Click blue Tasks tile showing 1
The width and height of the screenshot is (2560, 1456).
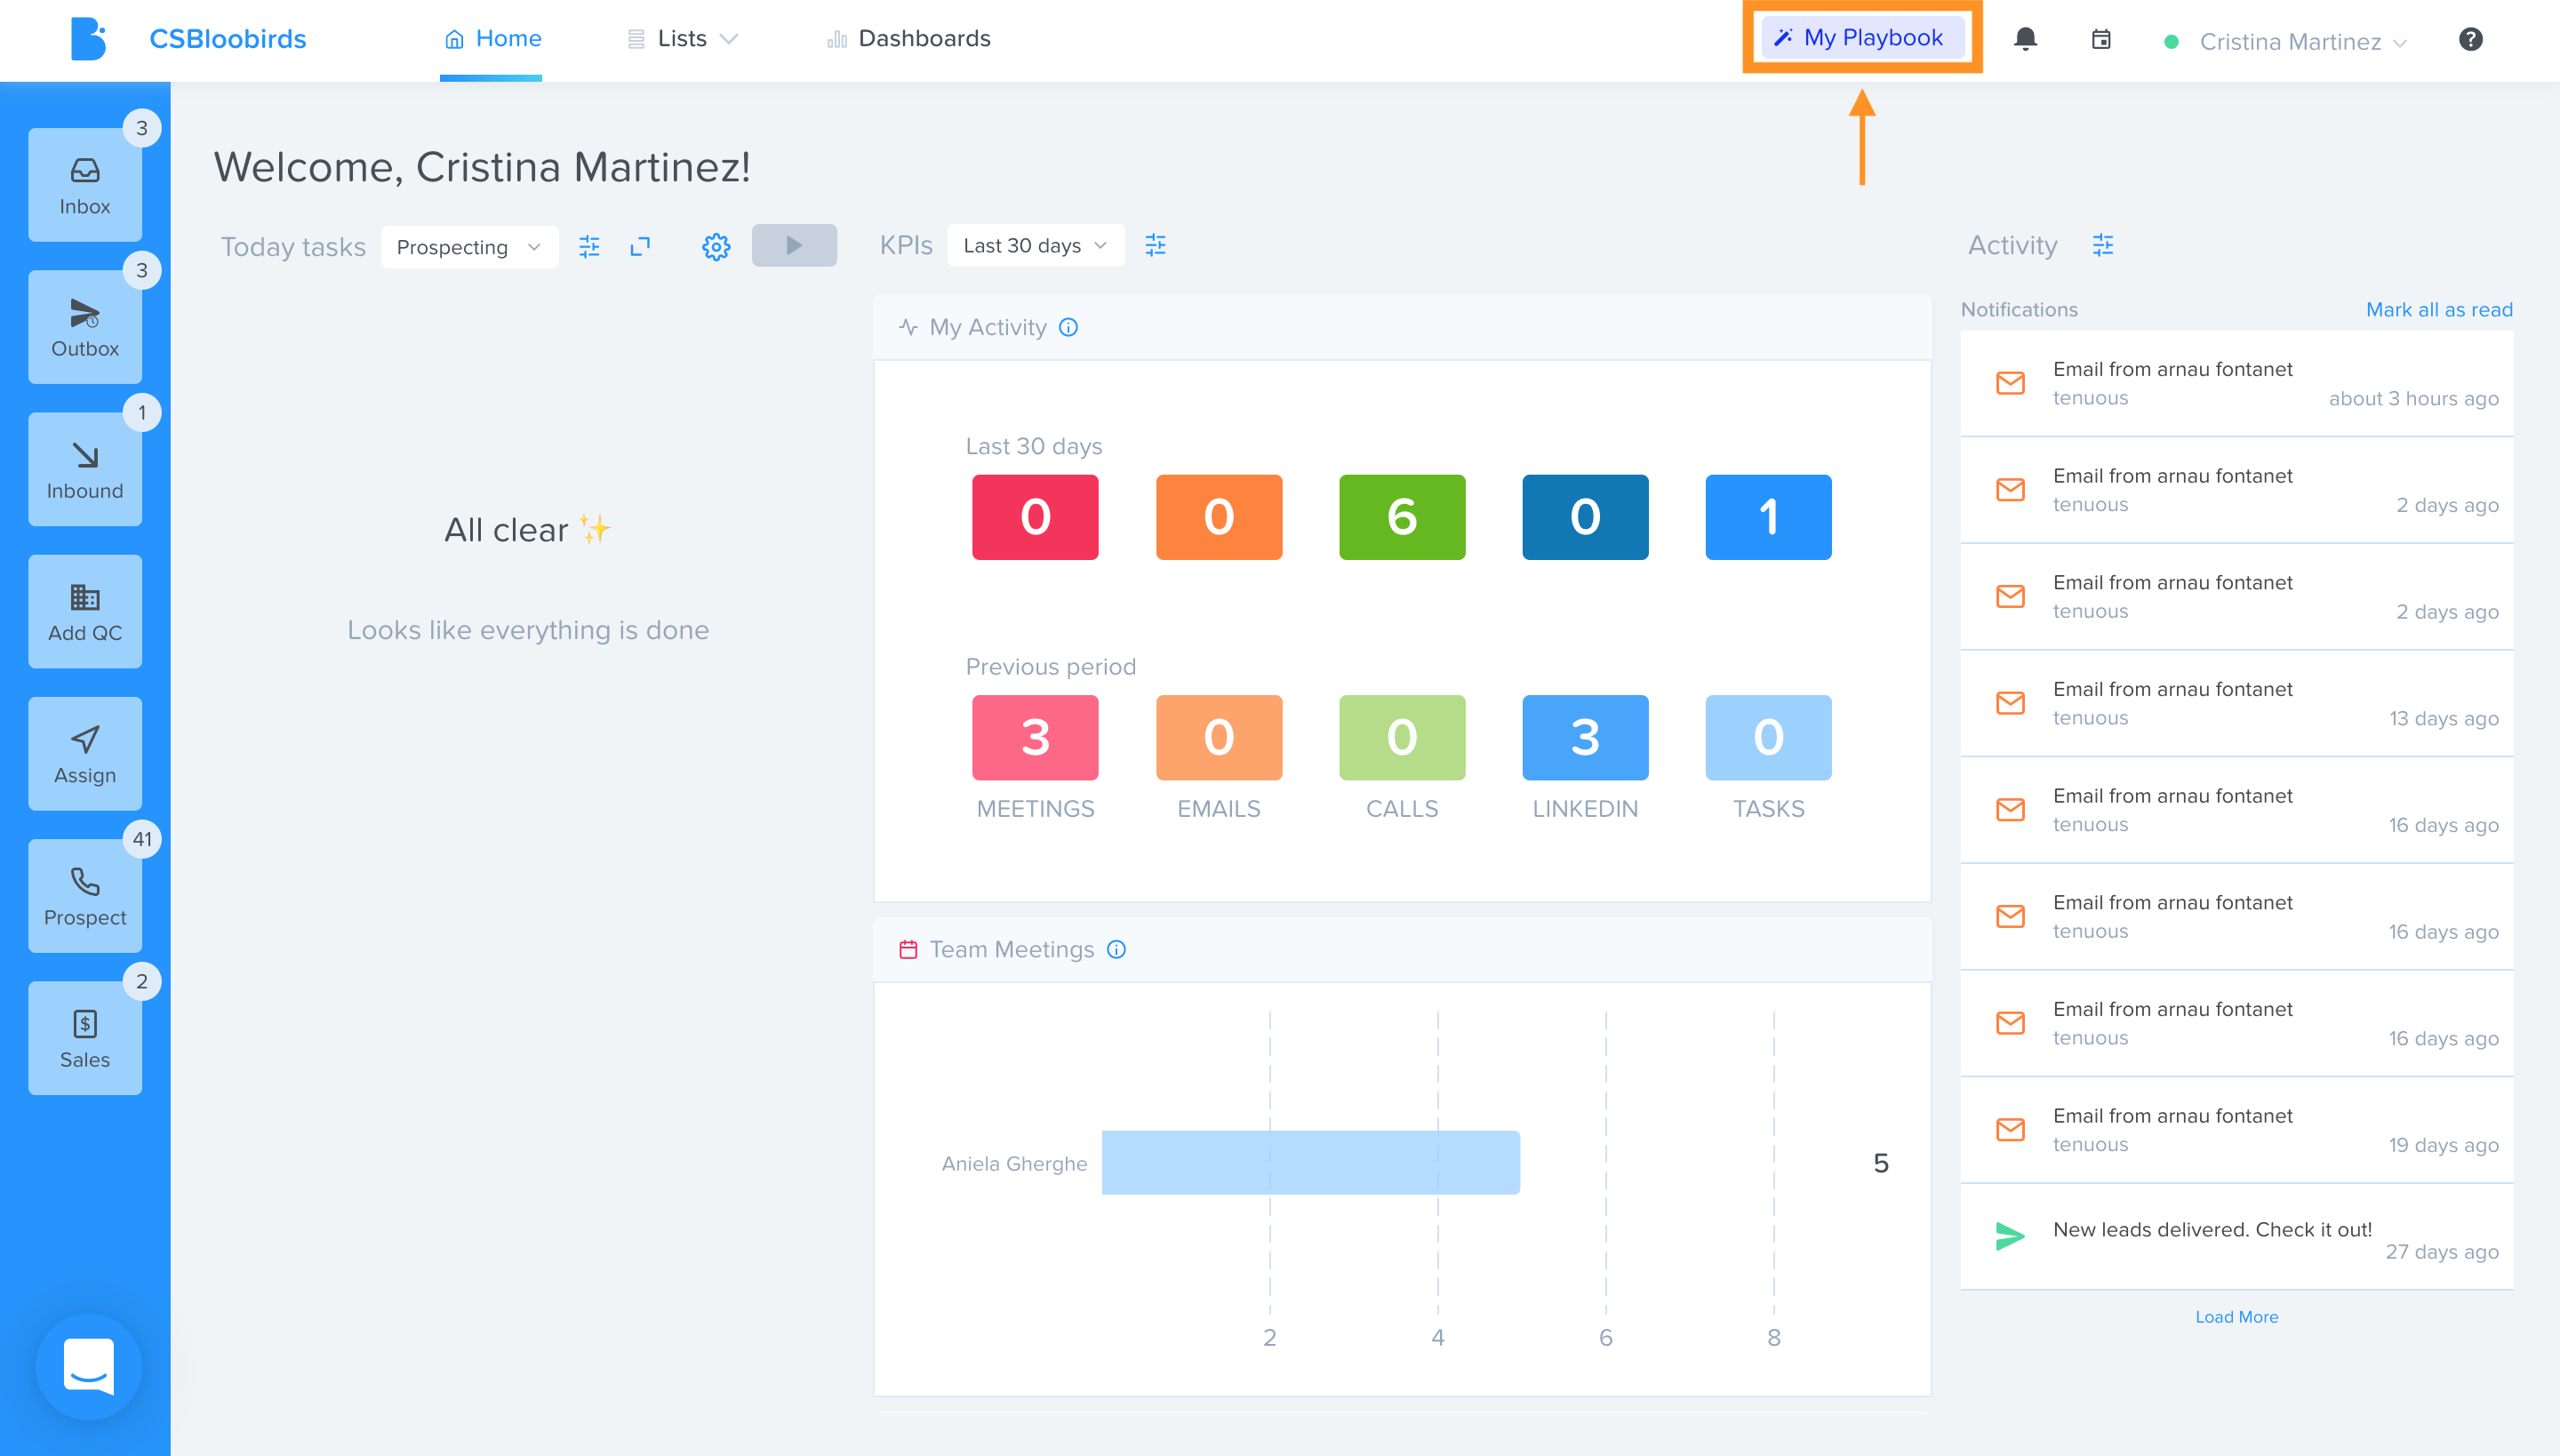point(1768,517)
